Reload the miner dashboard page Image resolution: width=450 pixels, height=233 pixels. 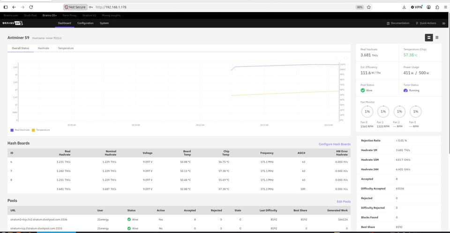point(31,7)
